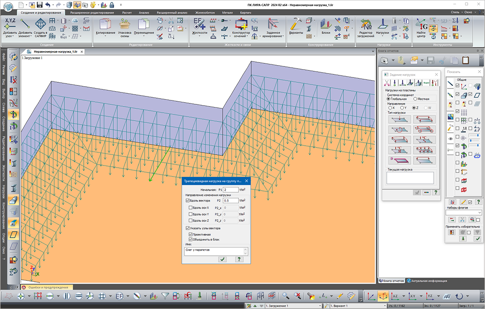
Task: Click EF stiffness icon in bottom toolbar
Action: (119, 296)
